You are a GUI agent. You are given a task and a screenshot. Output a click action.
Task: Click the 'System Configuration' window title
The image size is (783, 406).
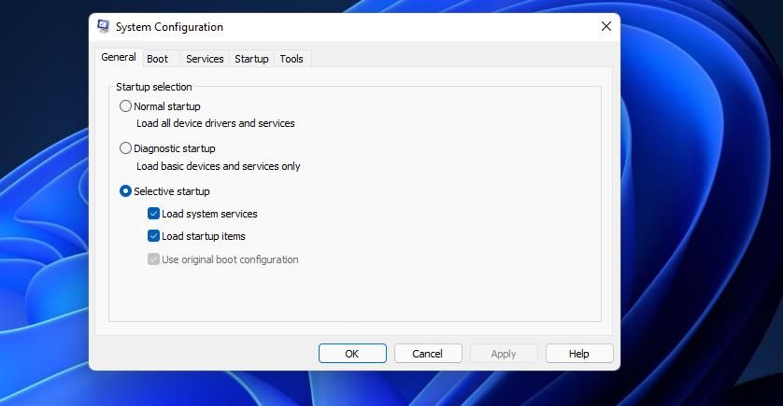(x=169, y=27)
